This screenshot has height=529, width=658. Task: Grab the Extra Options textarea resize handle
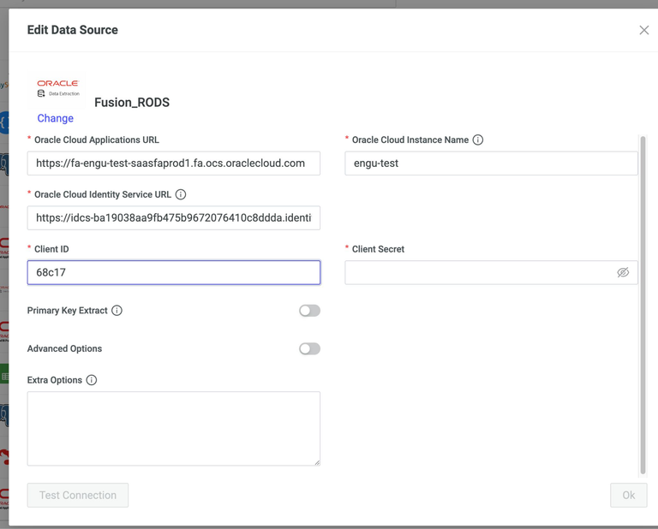coord(317,462)
